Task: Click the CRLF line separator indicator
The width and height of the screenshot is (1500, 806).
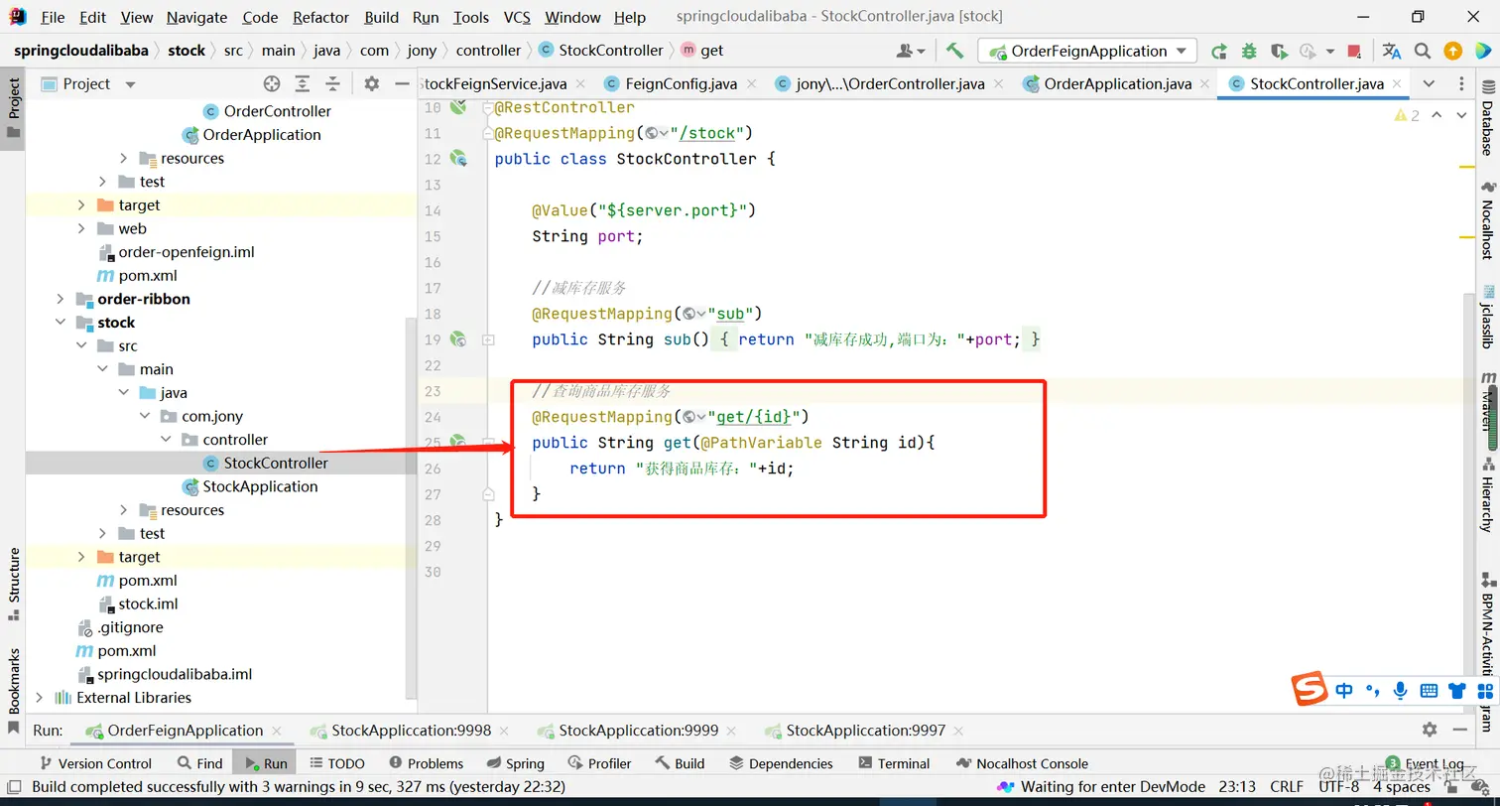Action: click(1287, 787)
